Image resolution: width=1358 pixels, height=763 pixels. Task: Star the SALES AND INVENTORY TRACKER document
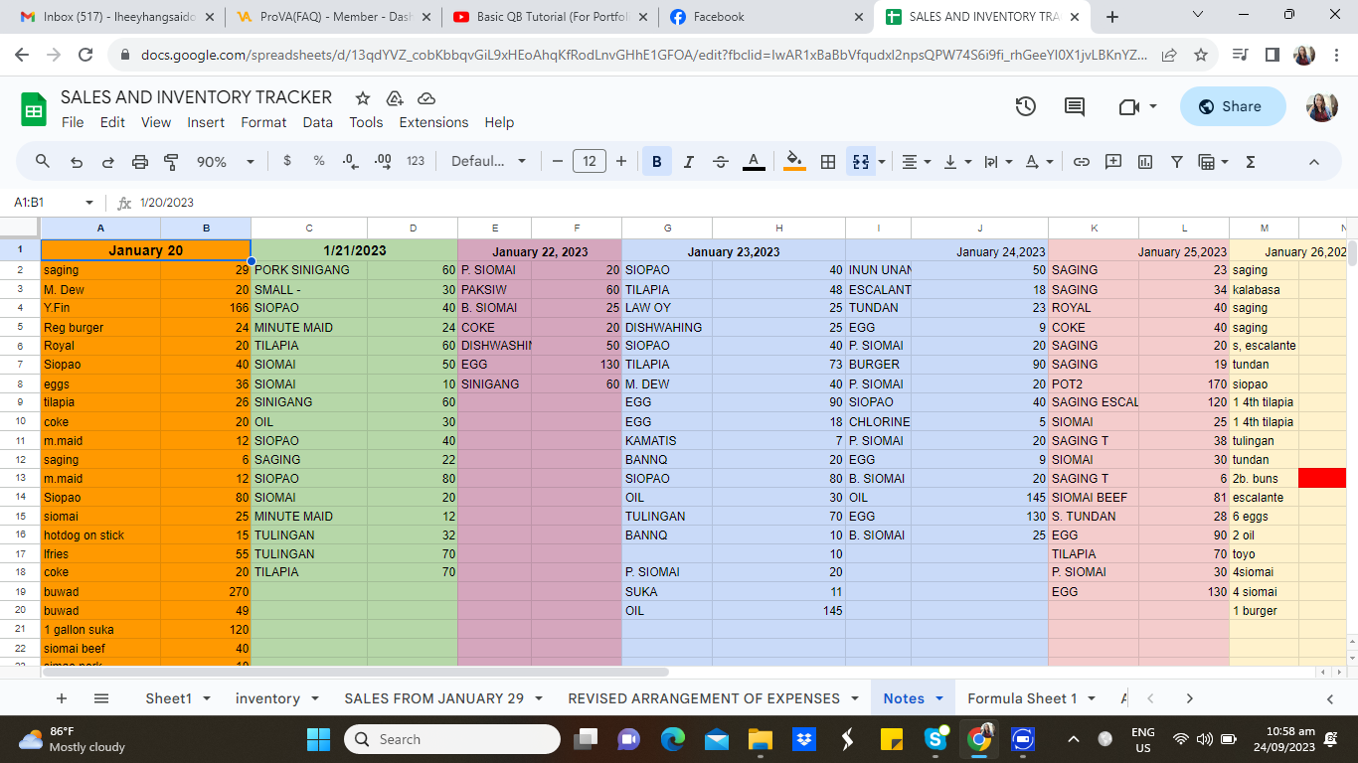click(x=363, y=97)
